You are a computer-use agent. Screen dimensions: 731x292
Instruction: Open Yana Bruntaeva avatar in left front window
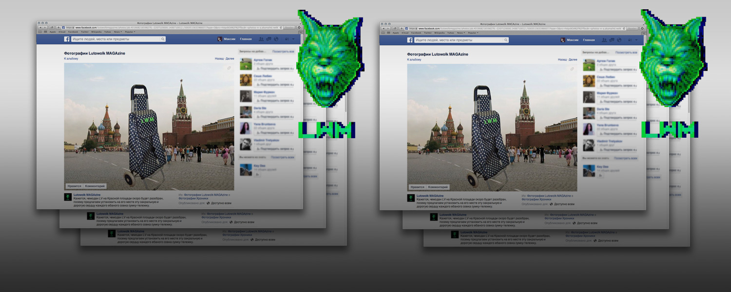(246, 128)
